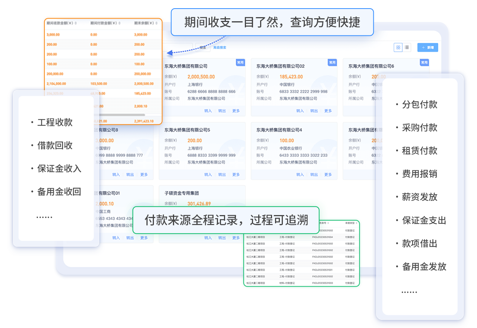The width and height of the screenshot is (477, 328).
Task: Click 转入 on 东海大桥集团有限公司02 card
Action: 300,111
